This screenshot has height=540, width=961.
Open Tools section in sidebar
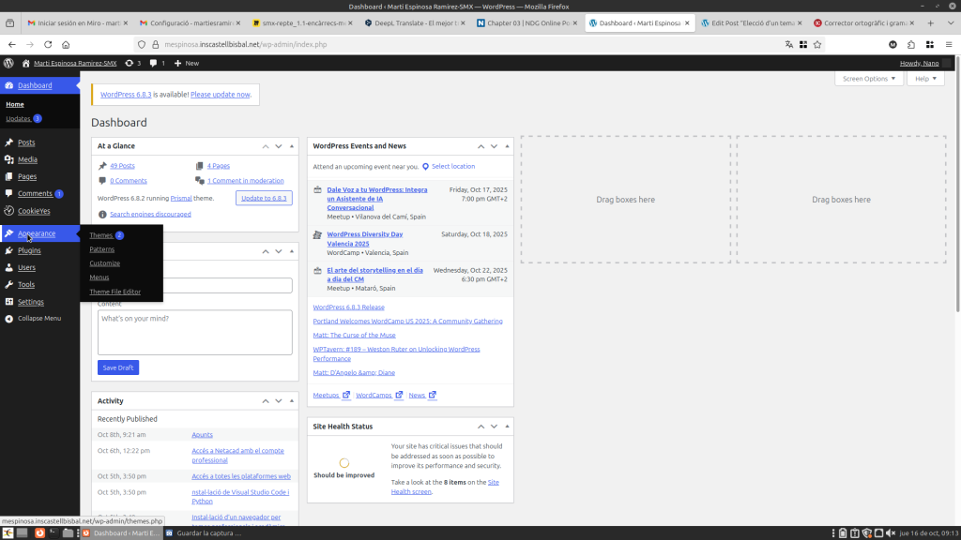coord(26,284)
